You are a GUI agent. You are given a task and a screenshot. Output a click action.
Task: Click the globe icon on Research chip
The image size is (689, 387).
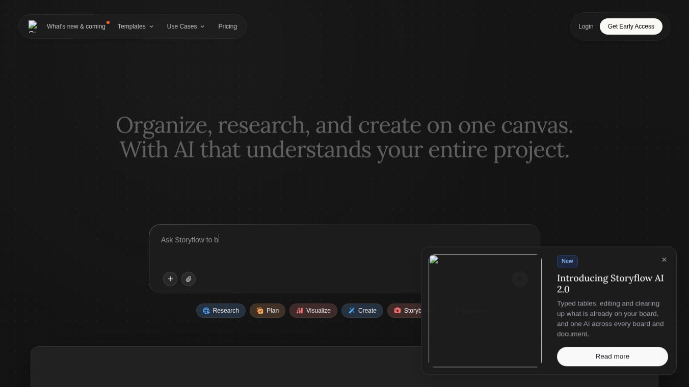pyautogui.click(x=206, y=311)
